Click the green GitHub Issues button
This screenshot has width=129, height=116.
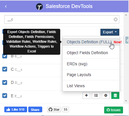[x=114, y=110]
